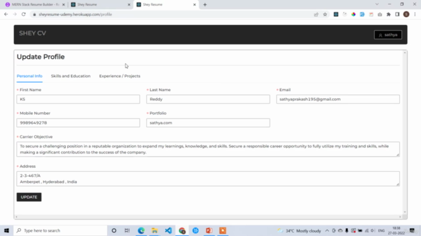The height and width of the screenshot is (236, 421).
Task: Click the Portfolio field with sathya.com
Action: (x=208, y=123)
